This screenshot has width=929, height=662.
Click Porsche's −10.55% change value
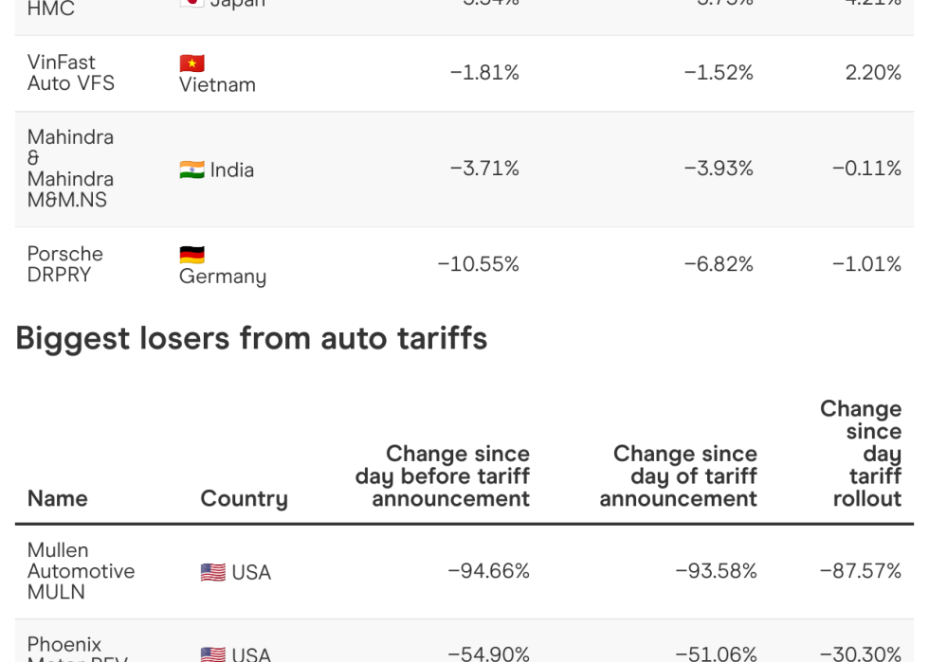(x=478, y=264)
